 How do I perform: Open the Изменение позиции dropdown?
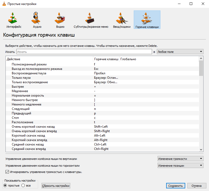click(181, 166)
